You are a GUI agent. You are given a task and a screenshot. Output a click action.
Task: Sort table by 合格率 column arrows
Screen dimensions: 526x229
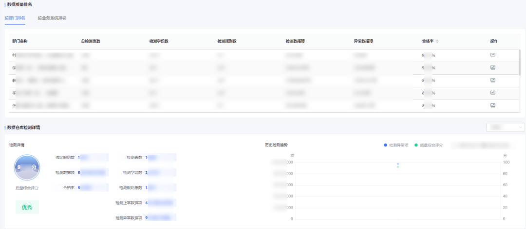pos(437,41)
